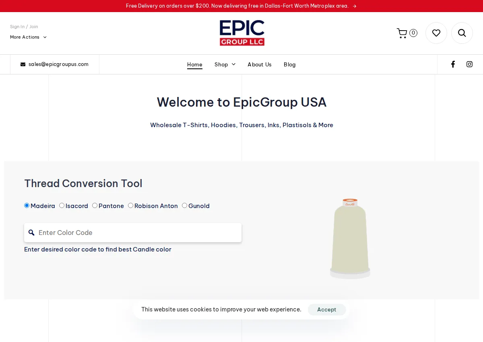Click the Welcome to EpicGroup USA heading
The width and height of the screenshot is (483, 342).
[242, 102]
